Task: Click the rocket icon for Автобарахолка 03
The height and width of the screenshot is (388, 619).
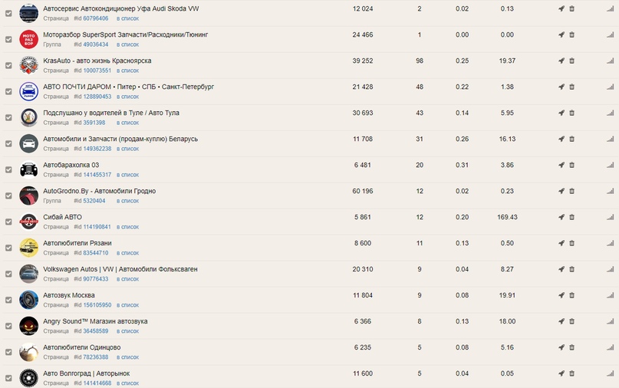Action: click(561, 165)
